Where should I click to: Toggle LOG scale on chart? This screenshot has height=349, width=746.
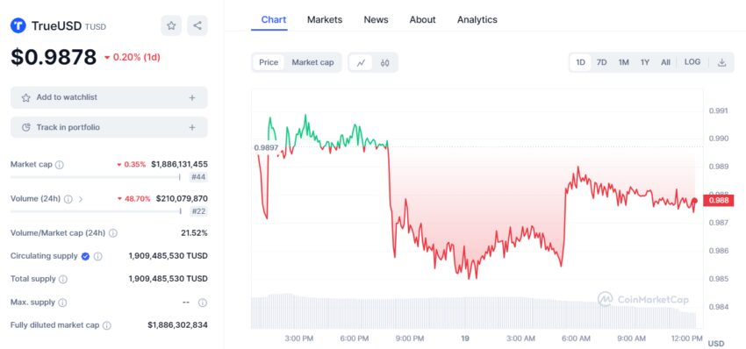[x=692, y=62]
